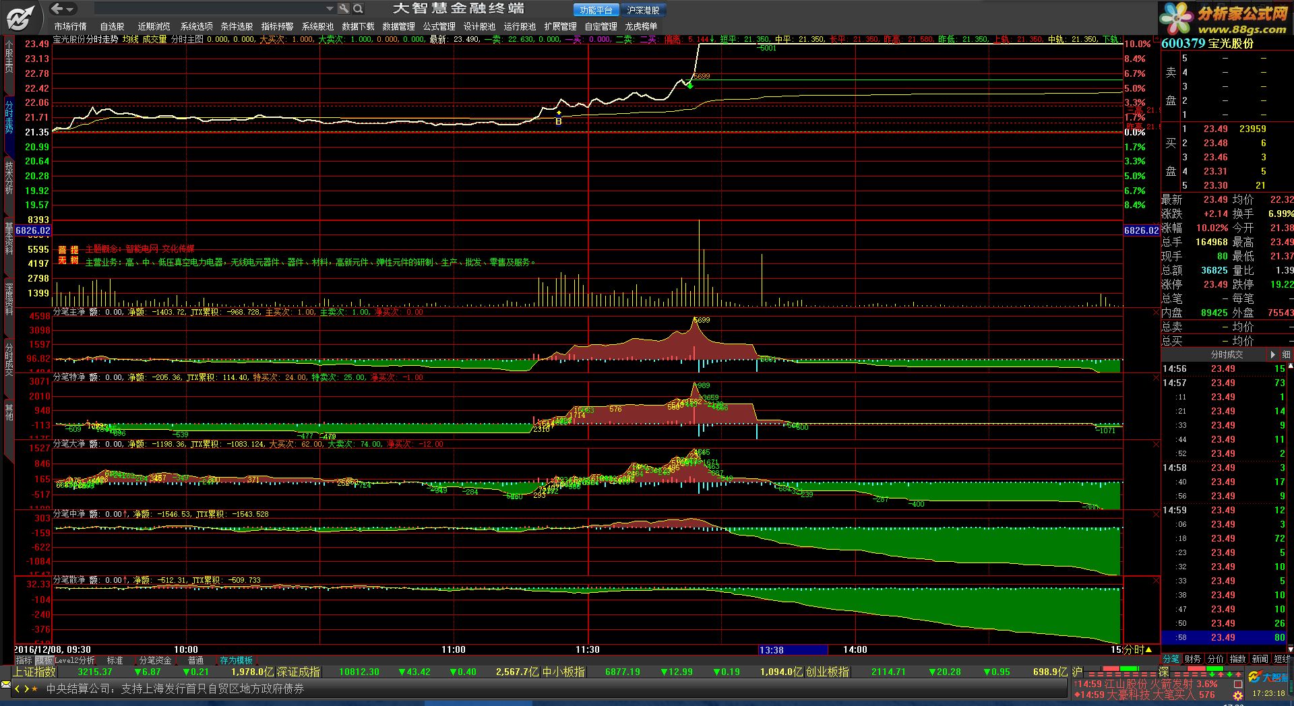Switch to the 分价 tab in right panel
Viewport: 1294px width, 706px height.
[1215, 659]
